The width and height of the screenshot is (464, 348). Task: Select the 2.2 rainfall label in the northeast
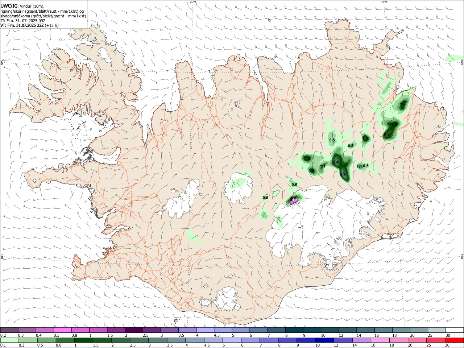387,135
